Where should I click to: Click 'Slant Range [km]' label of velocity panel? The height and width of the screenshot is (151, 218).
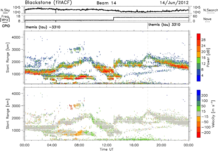click(8, 114)
